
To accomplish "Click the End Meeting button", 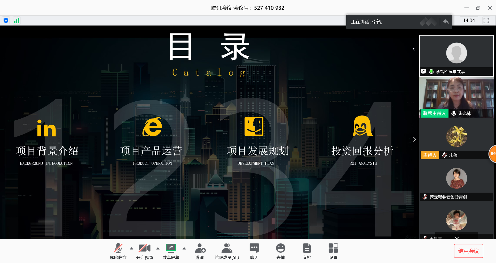I will (x=468, y=251).
